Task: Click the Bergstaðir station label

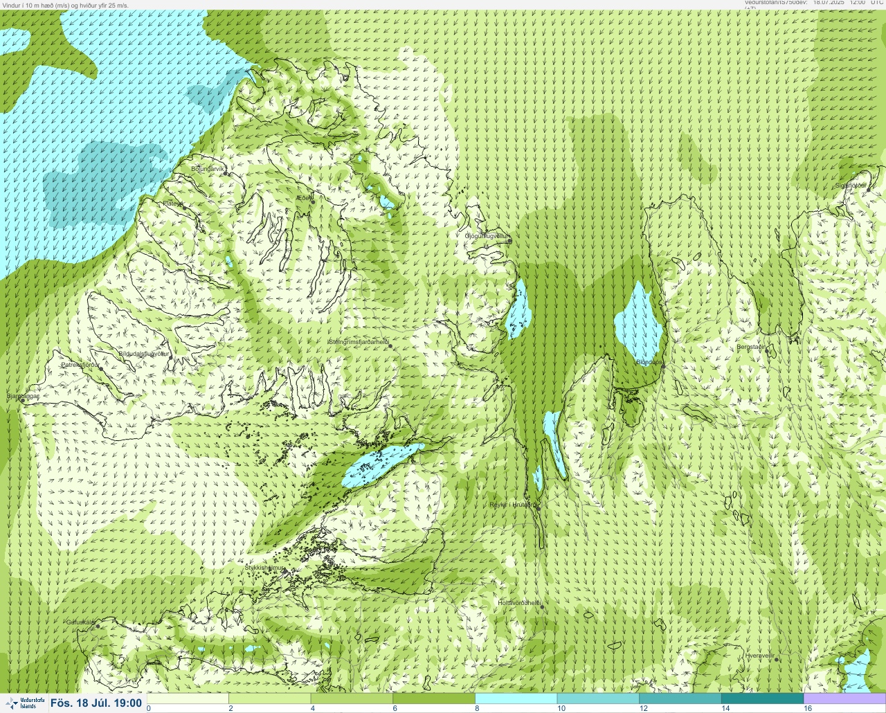Action: point(752,346)
